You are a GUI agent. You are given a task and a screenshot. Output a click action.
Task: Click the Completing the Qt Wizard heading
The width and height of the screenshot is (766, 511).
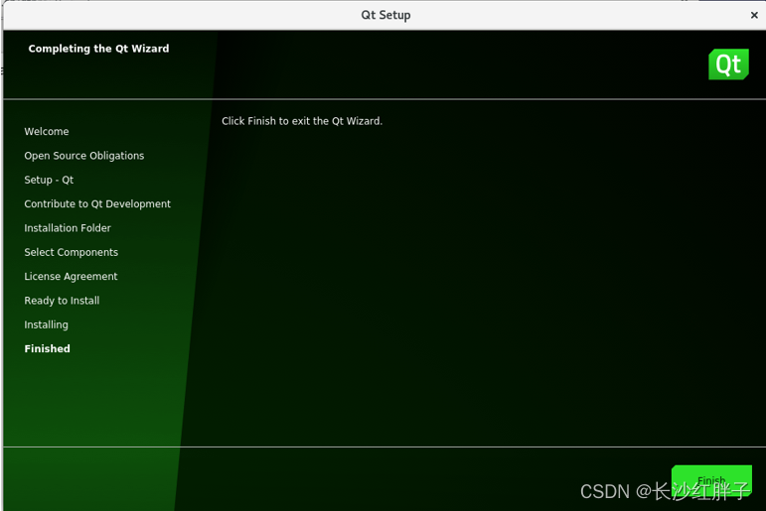[x=98, y=49]
